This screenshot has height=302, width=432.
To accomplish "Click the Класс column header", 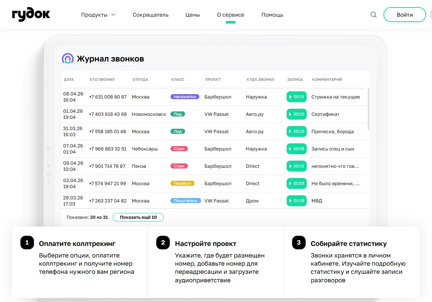I will (178, 79).
